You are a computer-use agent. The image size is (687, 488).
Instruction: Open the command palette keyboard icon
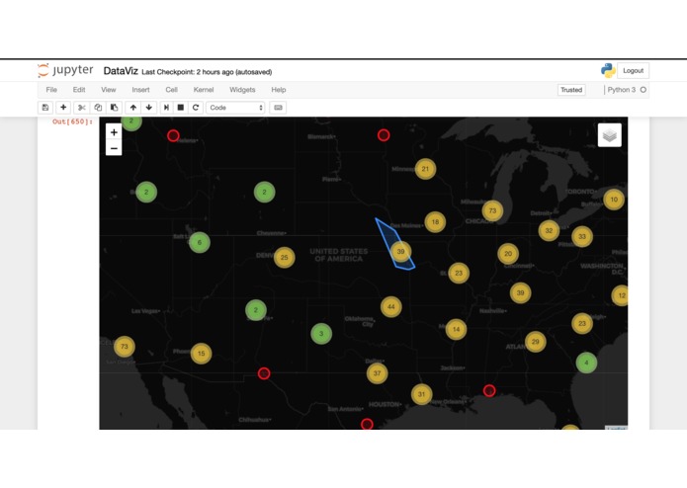coord(278,108)
